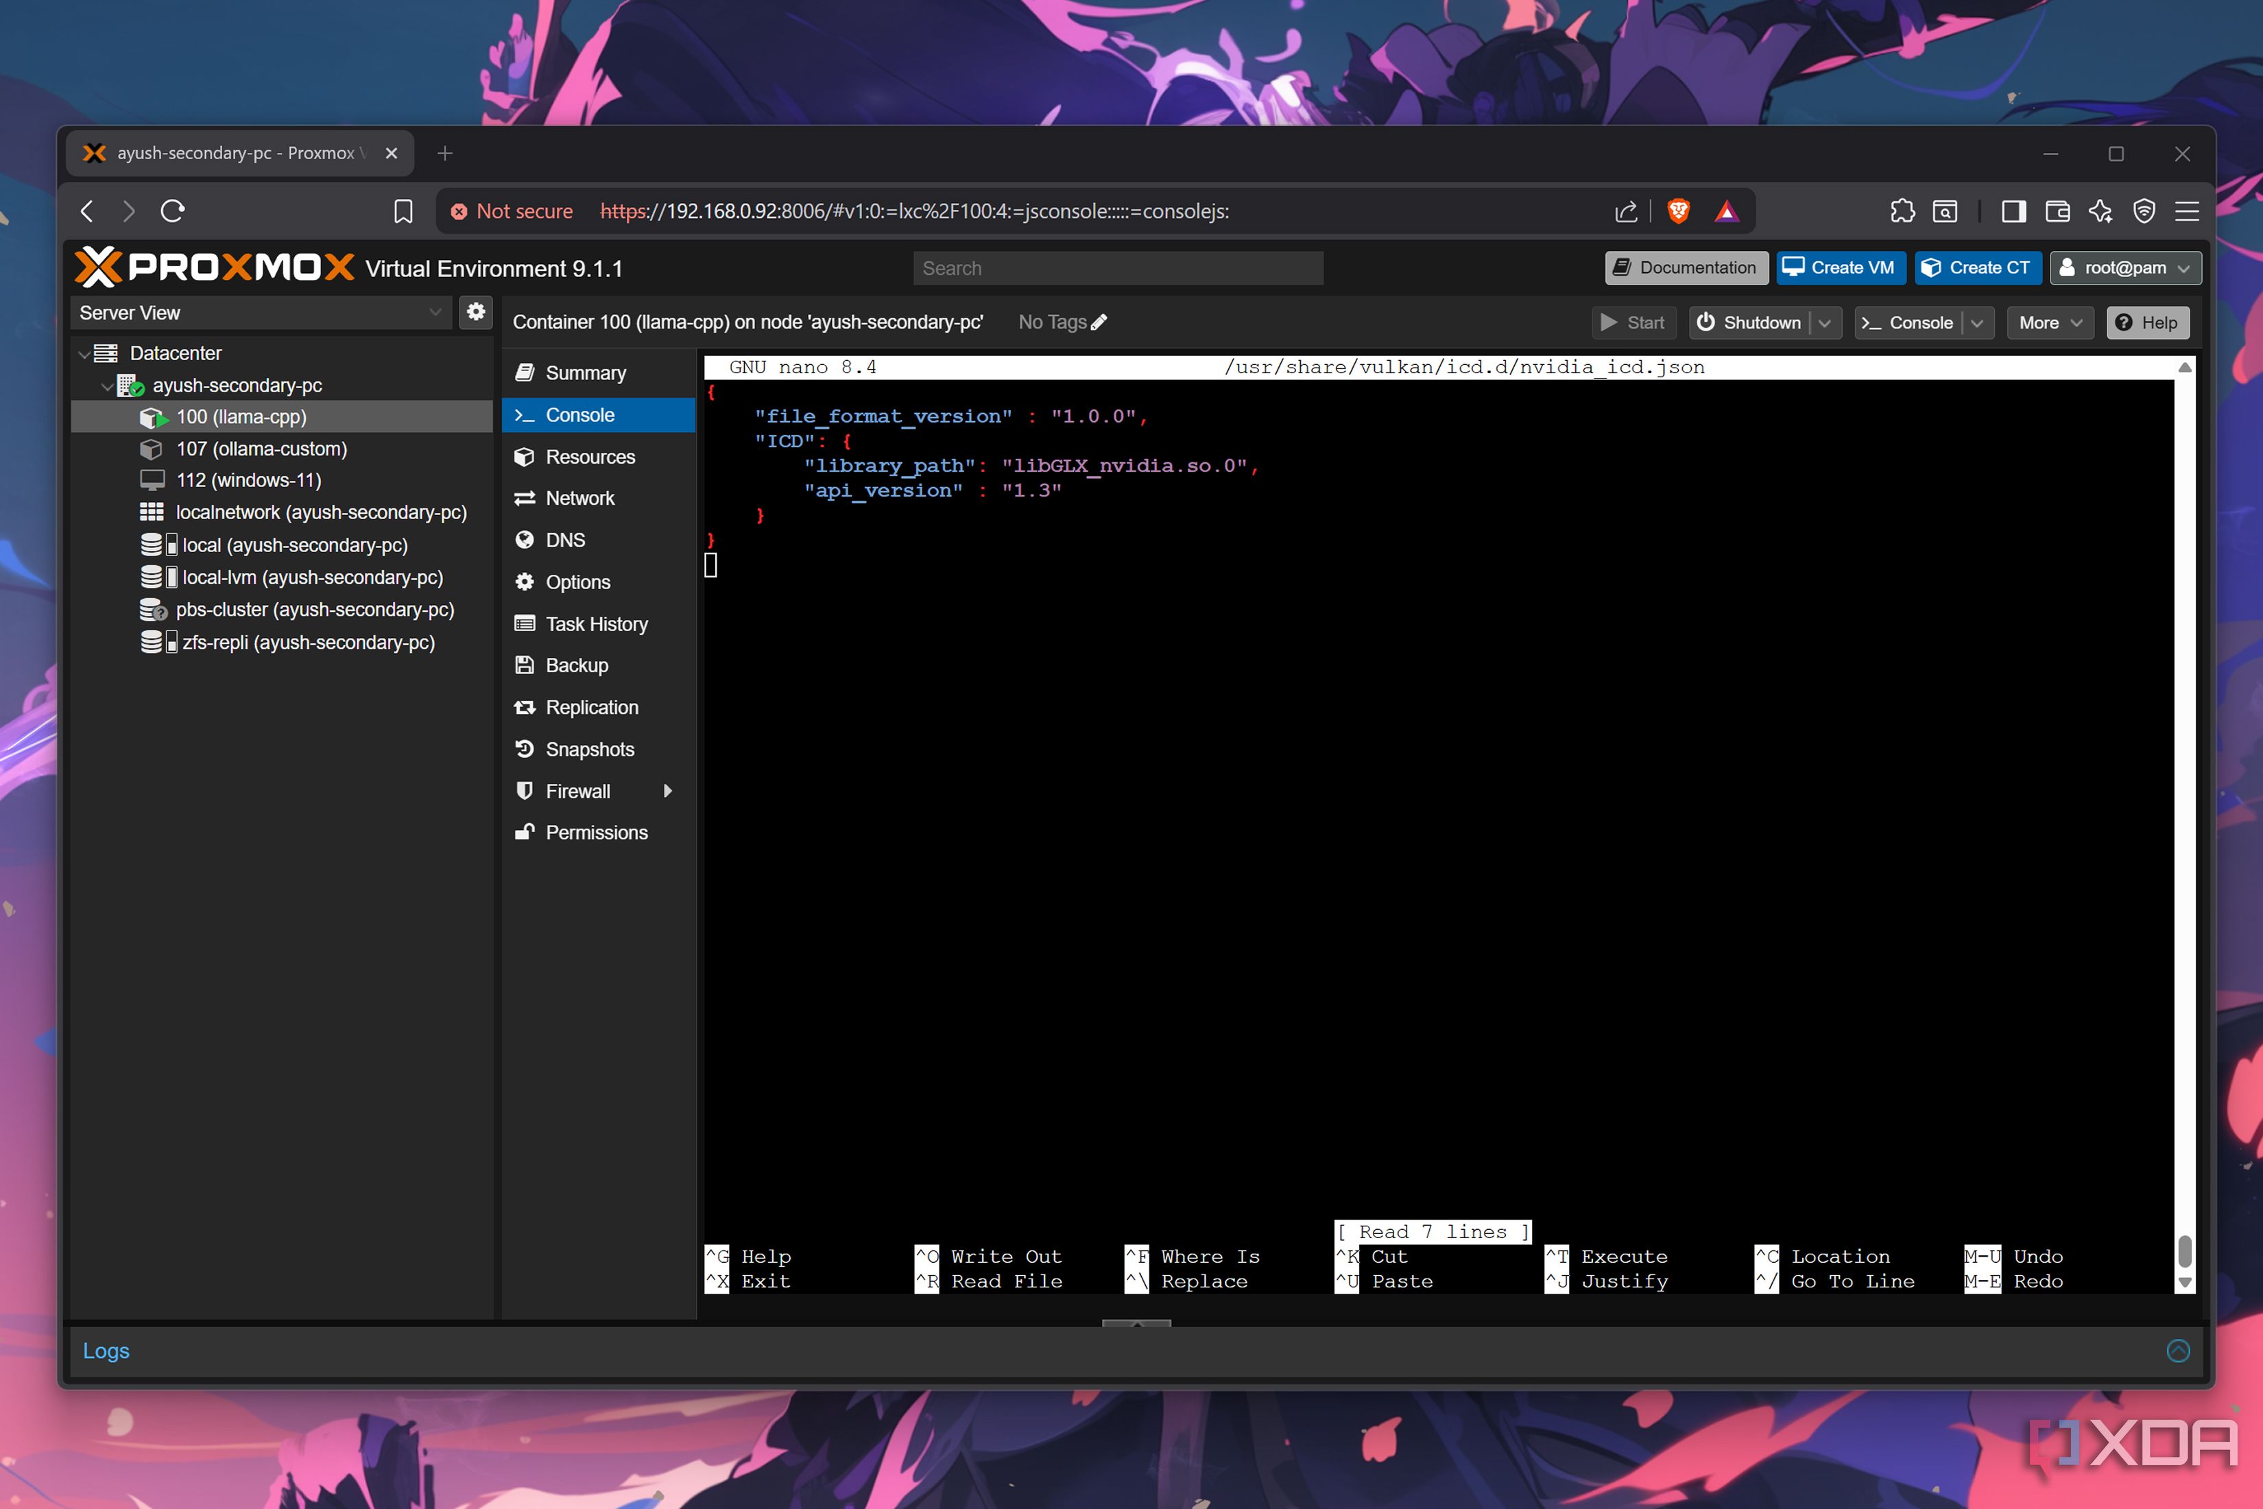
Task: Open the Snapshots tab
Action: [x=599, y=749]
